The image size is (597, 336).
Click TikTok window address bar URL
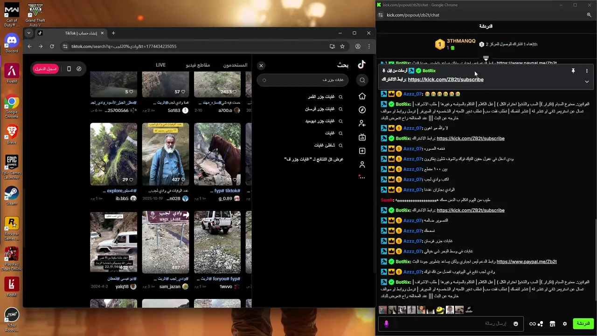124,46
